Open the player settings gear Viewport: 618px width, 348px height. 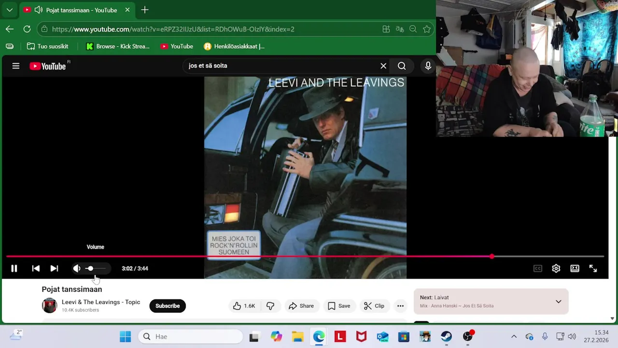click(x=556, y=268)
